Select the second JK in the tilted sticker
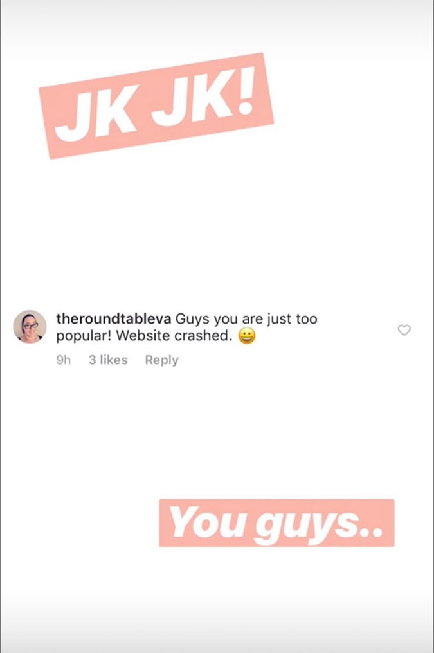 coord(192,99)
